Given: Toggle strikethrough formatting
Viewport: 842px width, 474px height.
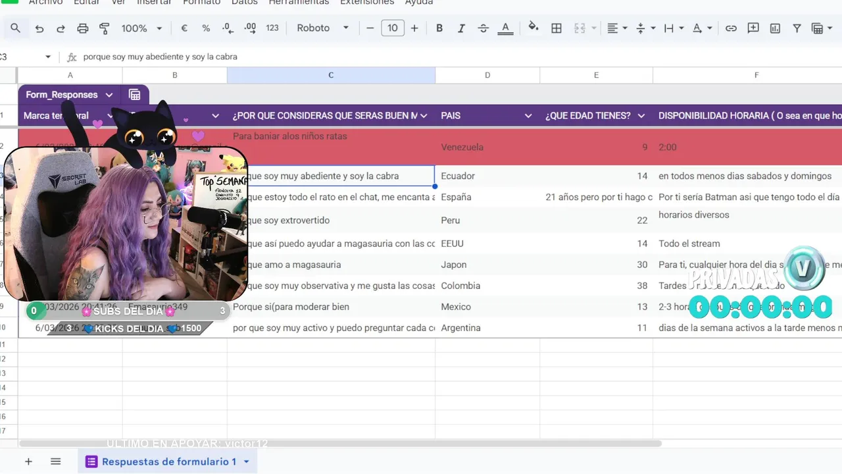Looking at the screenshot, I should point(483,28).
